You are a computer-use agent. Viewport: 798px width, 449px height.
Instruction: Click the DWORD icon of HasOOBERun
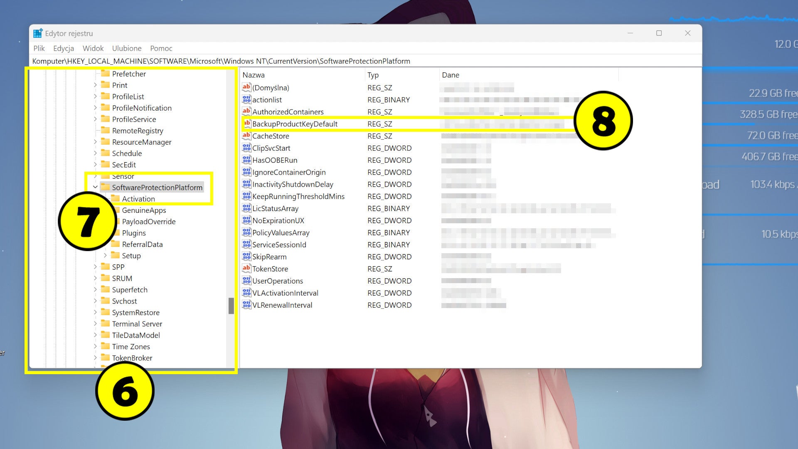[x=246, y=160]
